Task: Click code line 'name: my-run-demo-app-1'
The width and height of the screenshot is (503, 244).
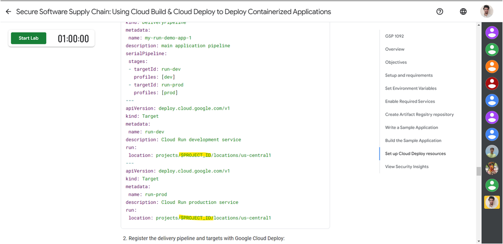Action: pyautogui.click(x=160, y=38)
